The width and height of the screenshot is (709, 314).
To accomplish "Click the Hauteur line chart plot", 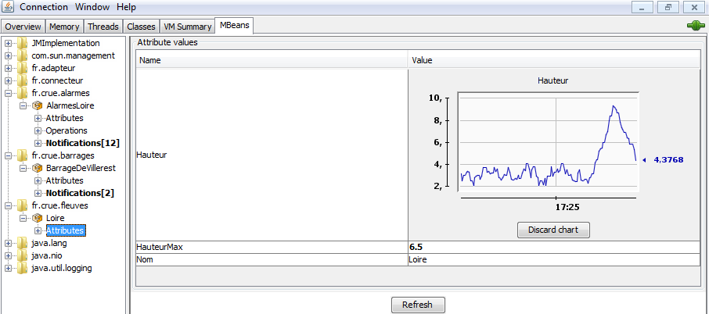I will (548, 141).
